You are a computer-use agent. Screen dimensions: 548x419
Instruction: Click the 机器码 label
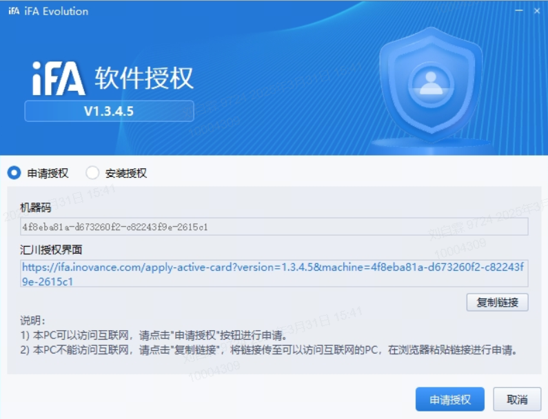(35, 207)
